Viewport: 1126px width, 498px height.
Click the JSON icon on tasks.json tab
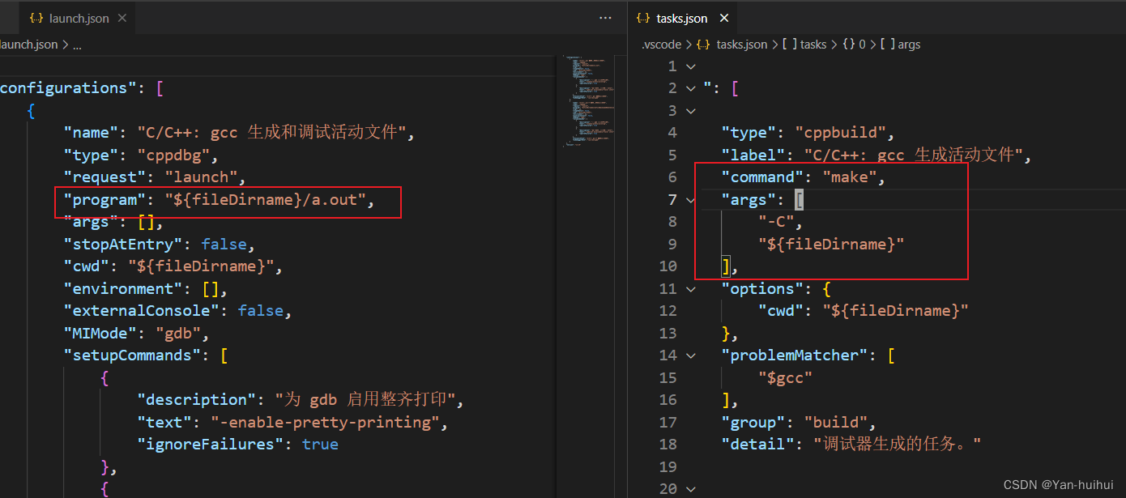coord(643,17)
